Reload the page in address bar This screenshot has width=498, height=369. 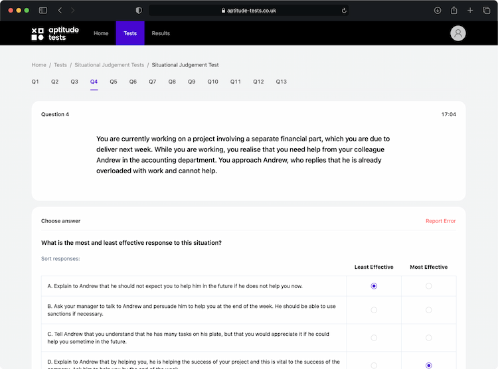click(x=344, y=11)
